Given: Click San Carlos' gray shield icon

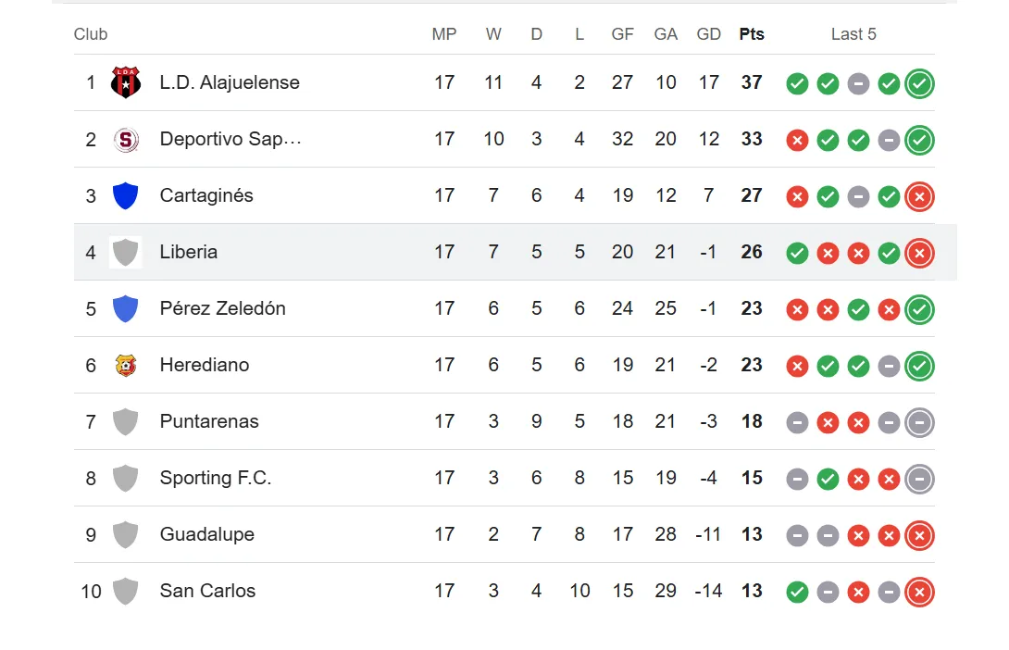Looking at the screenshot, I should click(x=126, y=591).
